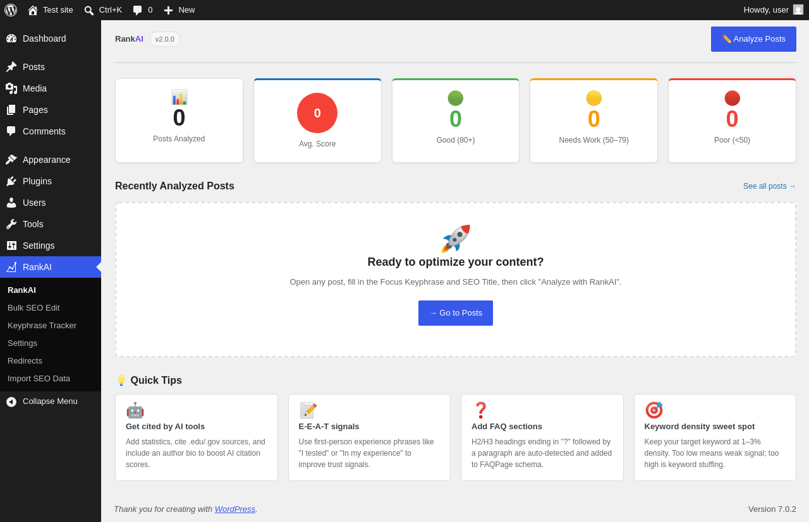Click the E-E-A-T signals tip title

pos(329,427)
